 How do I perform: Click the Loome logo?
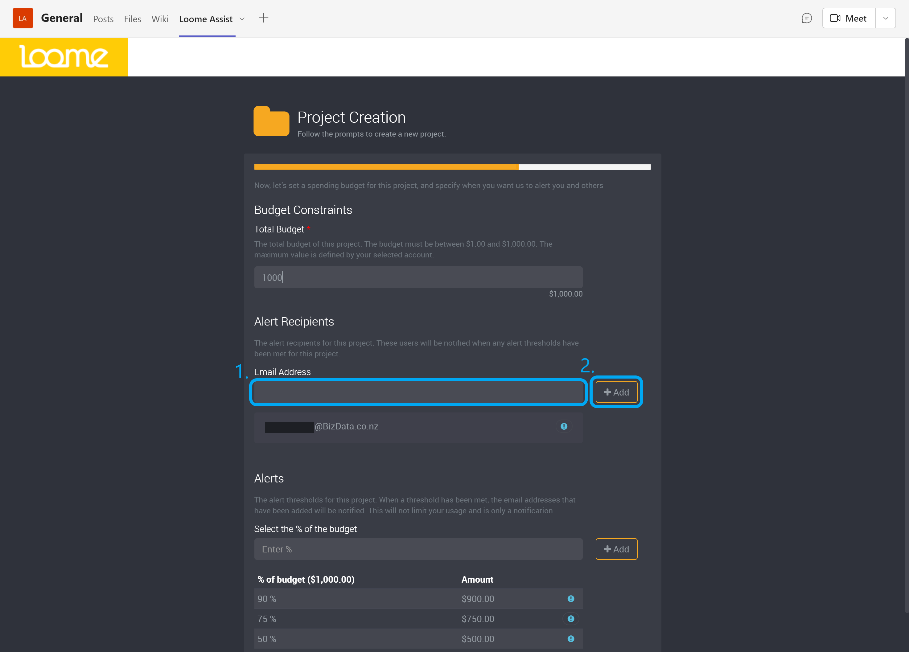pos(64,57)
